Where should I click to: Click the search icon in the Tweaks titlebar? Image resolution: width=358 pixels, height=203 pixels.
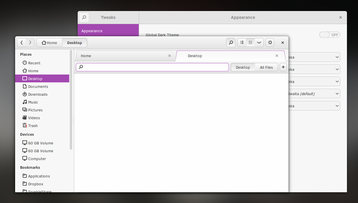pyautogui.click(x=84, y=17)
